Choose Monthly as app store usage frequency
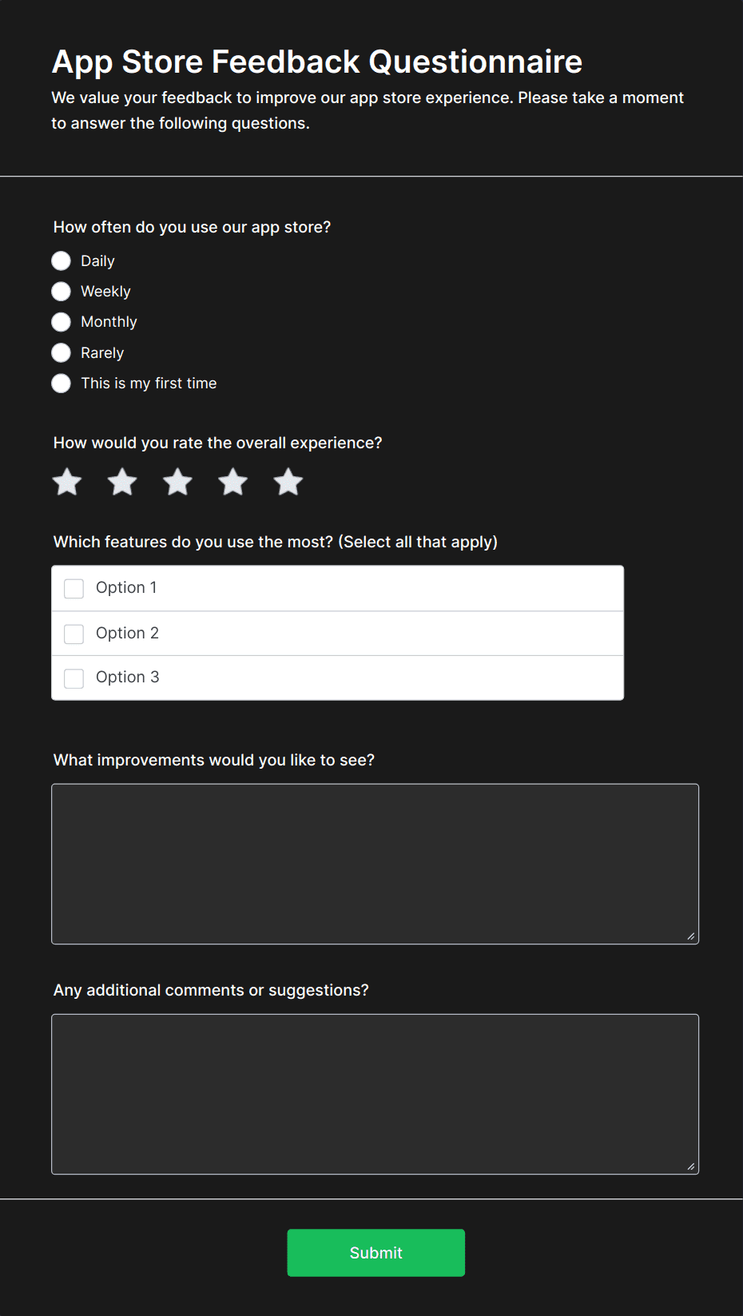743x1316 pixels. [62, 321]
